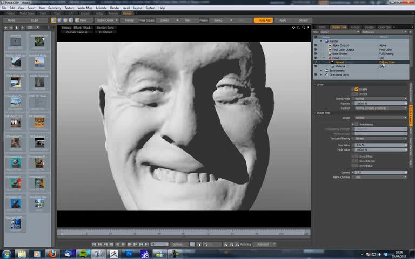415x259 pixels.
Task: Disable the Enable checkbox in Layer section
Action: click(357, 89)
